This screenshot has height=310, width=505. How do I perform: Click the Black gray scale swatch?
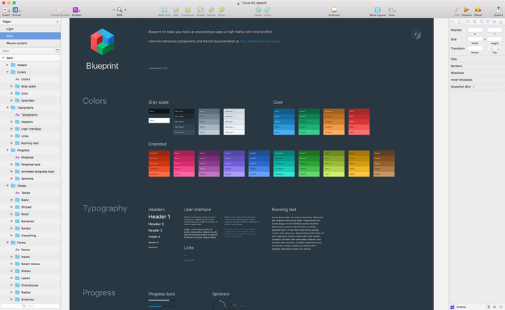point(159,111)
